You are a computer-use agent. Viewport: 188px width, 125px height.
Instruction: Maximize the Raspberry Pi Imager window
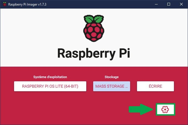[x=169, y=4]
